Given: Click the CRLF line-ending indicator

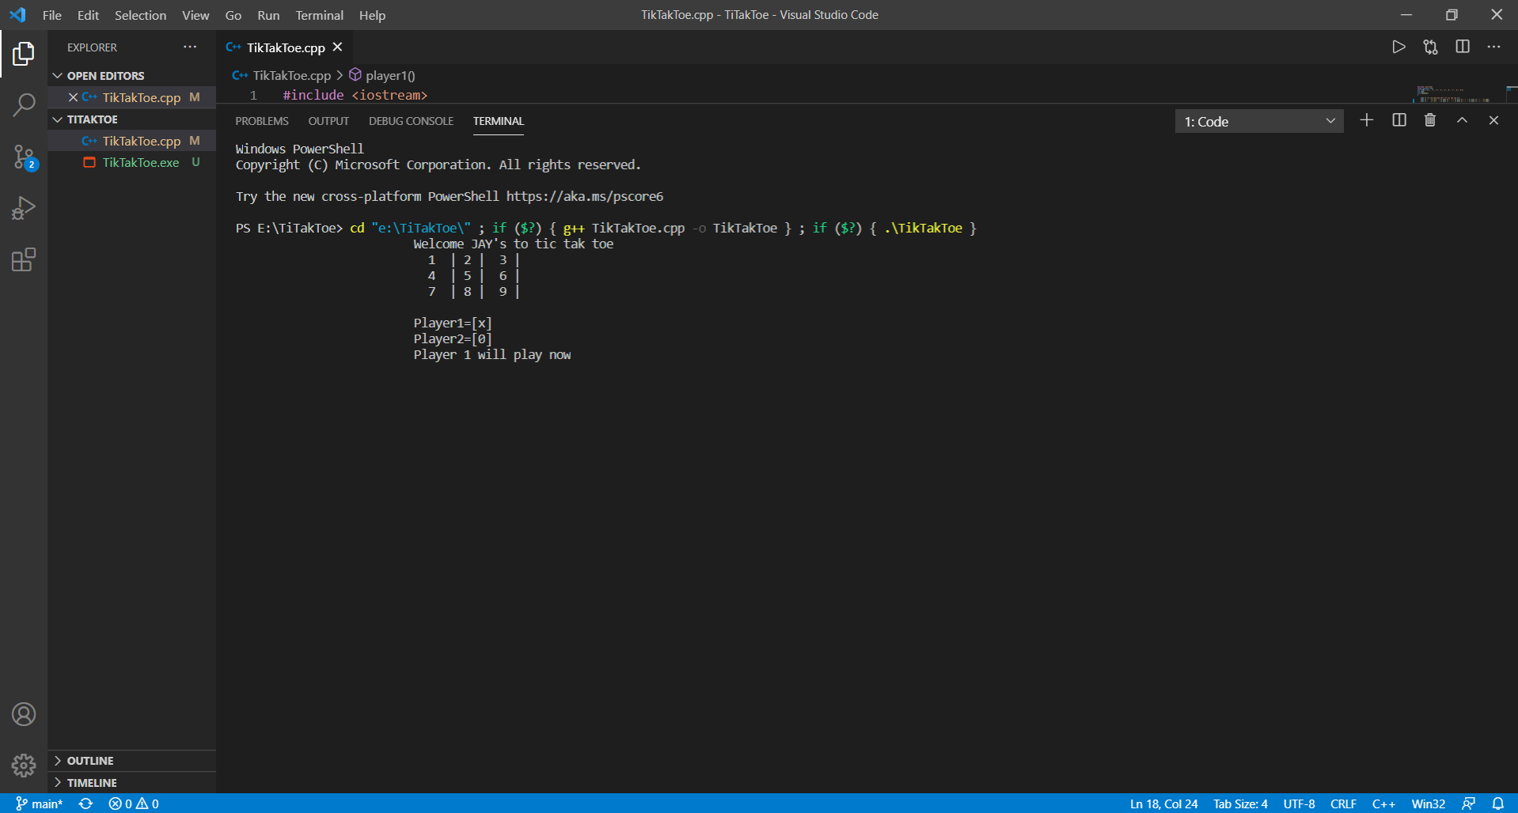Looking at the screenshot, I should 1344,804.
